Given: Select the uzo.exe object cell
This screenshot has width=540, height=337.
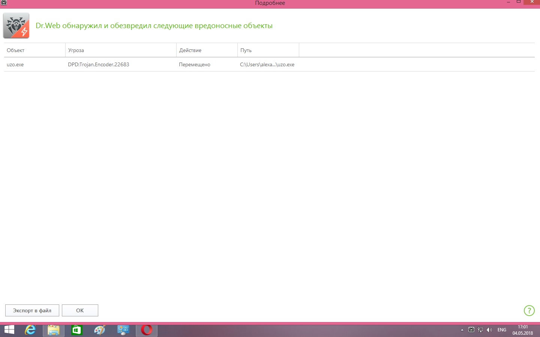Looking at the screenshot, I should (15, 64).
